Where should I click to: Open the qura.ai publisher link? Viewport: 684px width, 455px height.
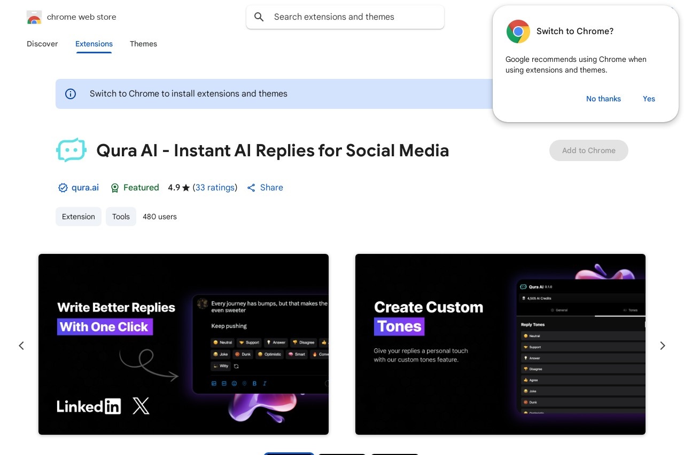[85, 188]
